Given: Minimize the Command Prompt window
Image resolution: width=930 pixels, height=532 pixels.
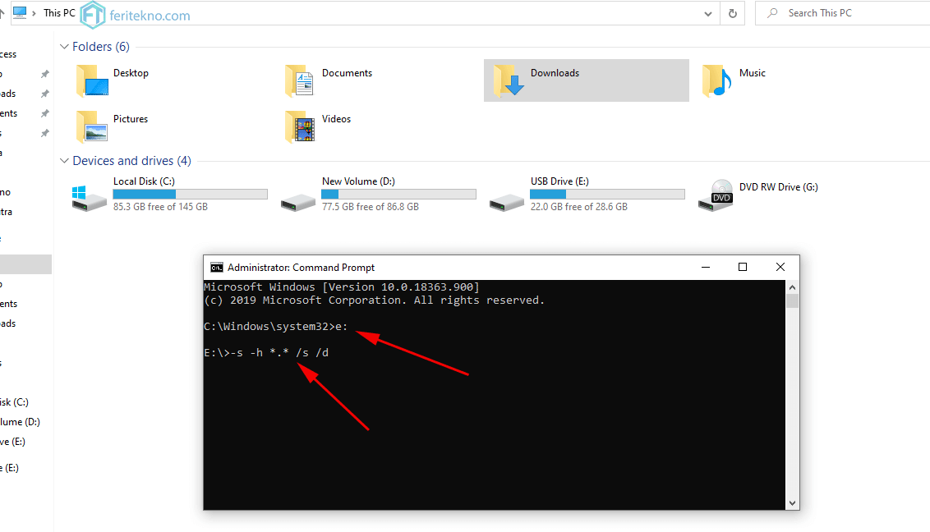Looking at the screenshot, I should [705, 267].
